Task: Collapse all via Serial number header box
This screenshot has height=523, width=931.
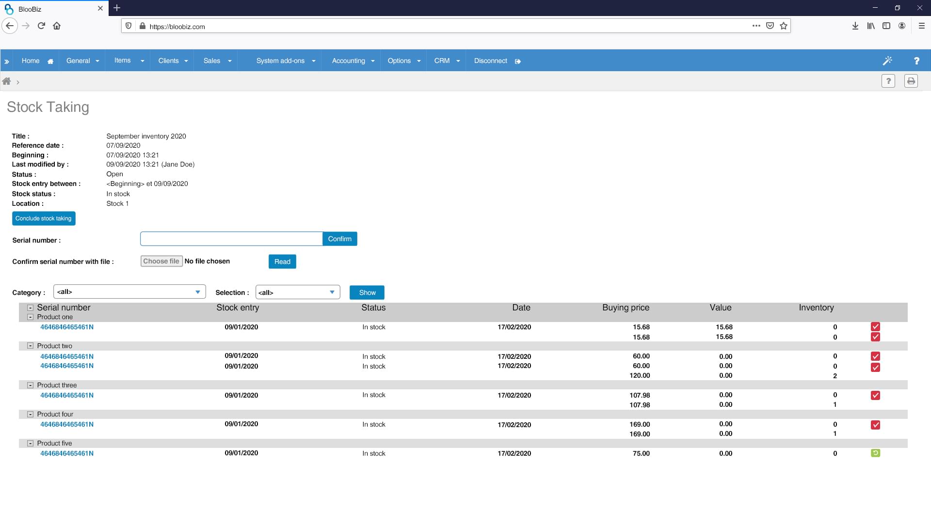Action: point(30,308)
